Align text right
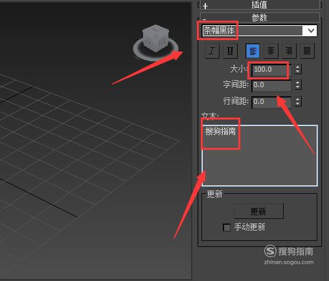Screen dimensions: 329x281 (x=289, y=51)
